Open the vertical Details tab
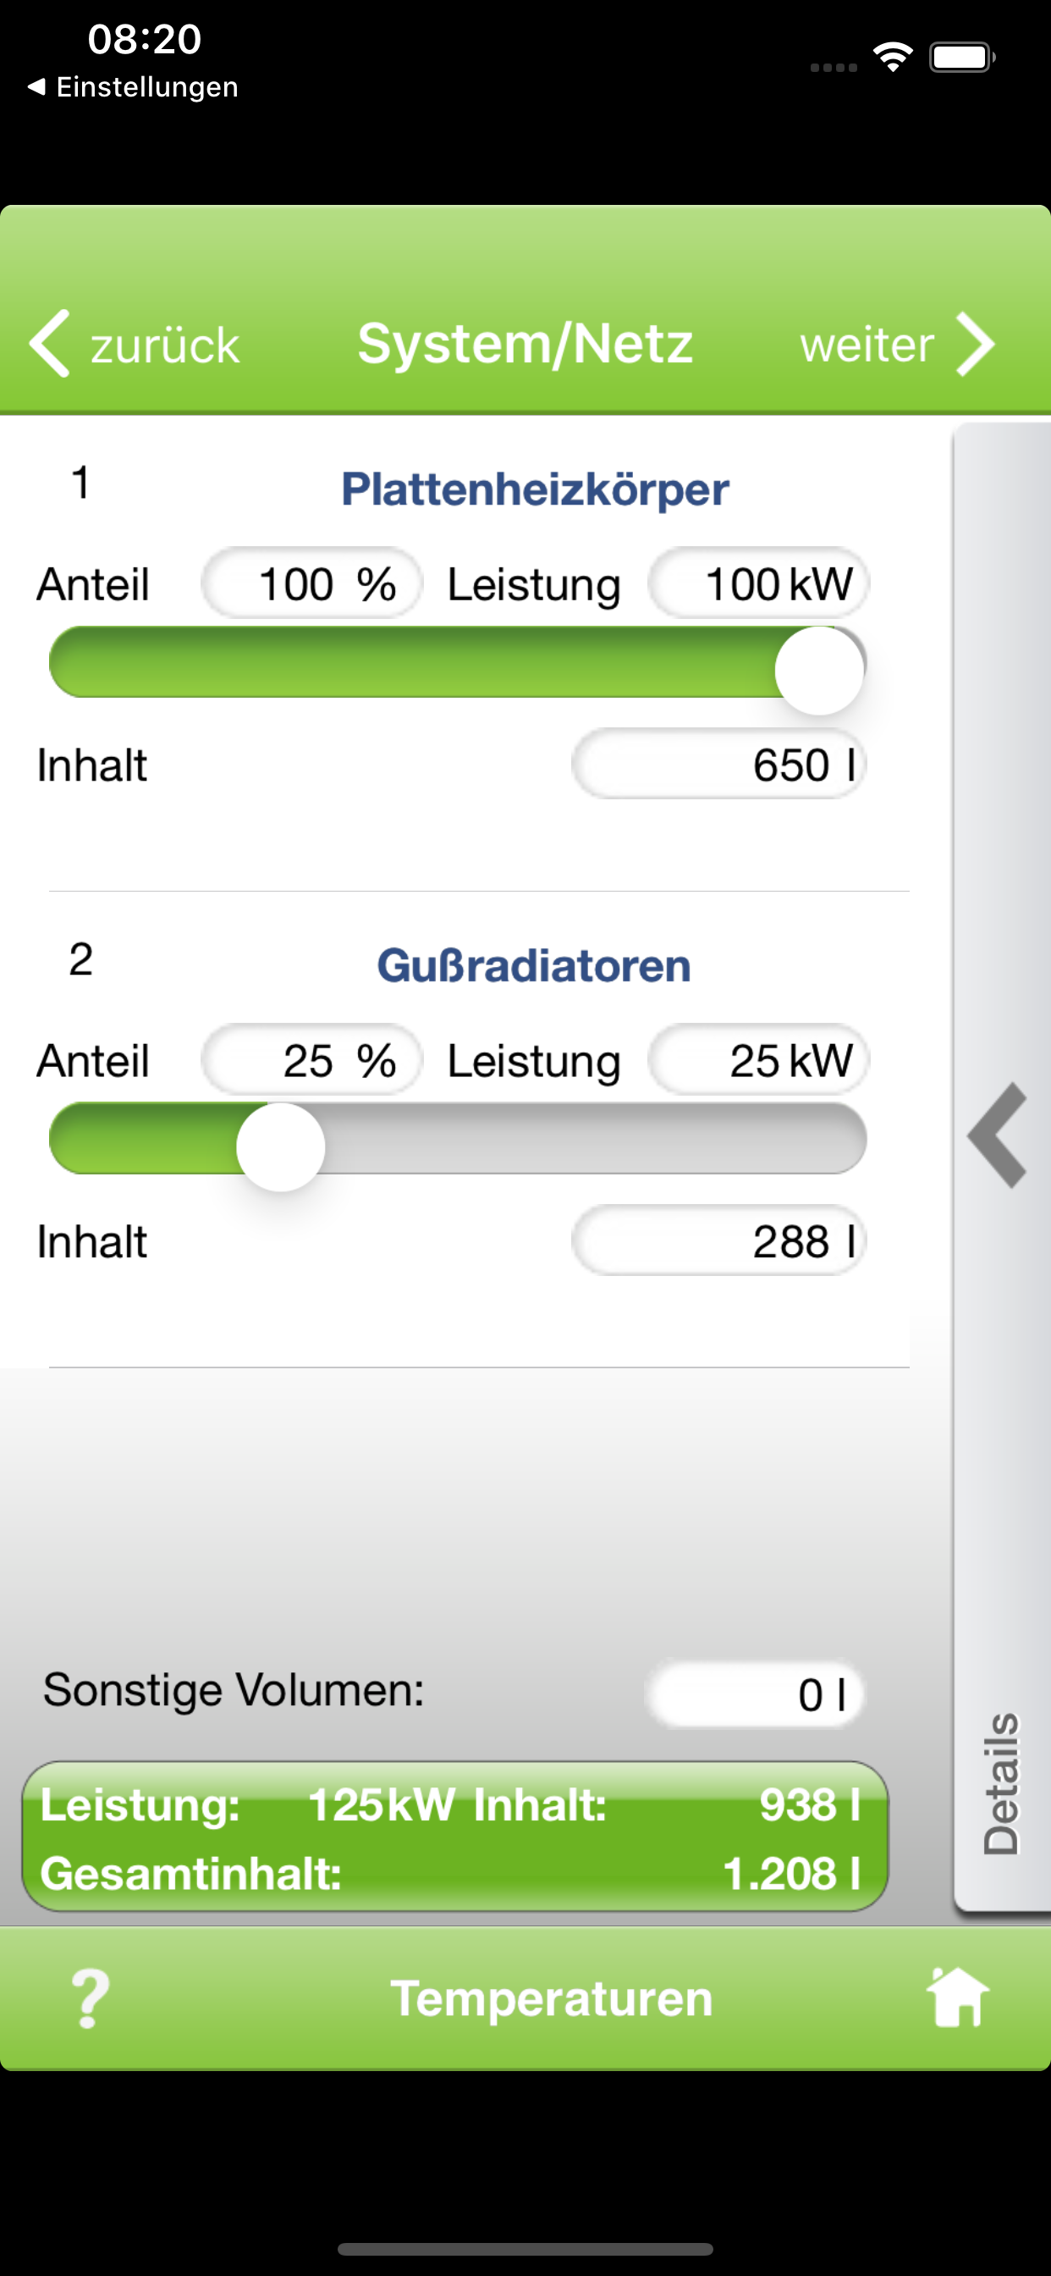This screenshot has width=1051, height=2276. pyautogui.click(x=1002, y=1783)
